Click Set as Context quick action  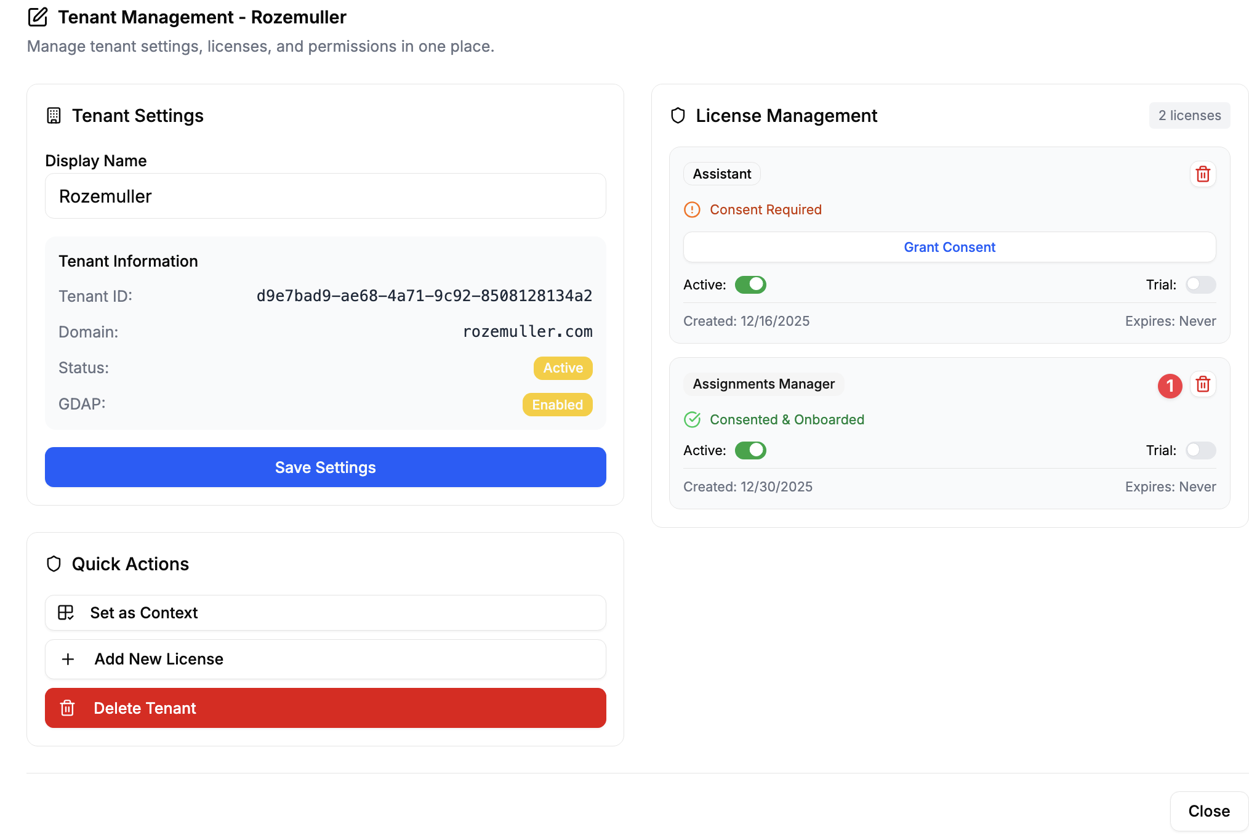[325, 613]
